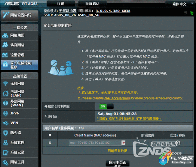Check the select-all checkbox in table header
Viewport: 196px width, 167px height.
[50, 135]
